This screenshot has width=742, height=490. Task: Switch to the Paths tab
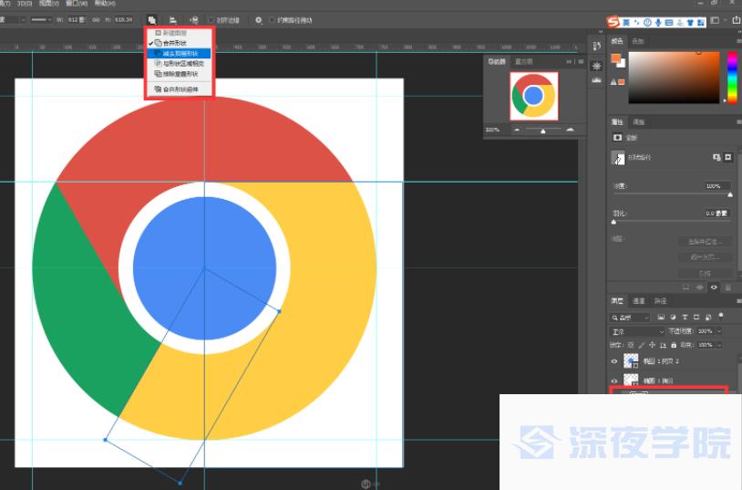coord(660,301)
